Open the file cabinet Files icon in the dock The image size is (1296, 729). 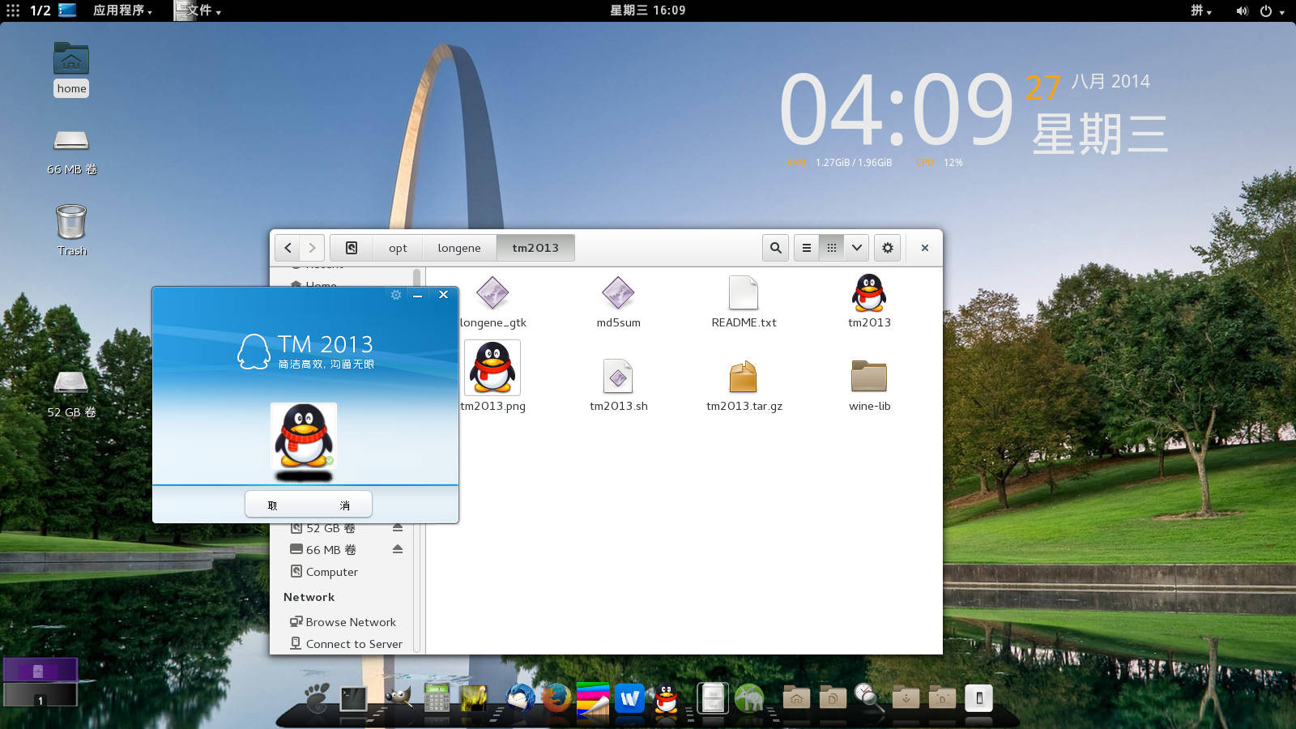click(713, 697)
